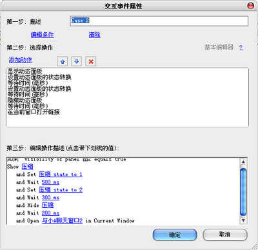This screenshot has height=250, width=258.
Task: Click the blue scrollbar thumb
Action: coord(243,192)
